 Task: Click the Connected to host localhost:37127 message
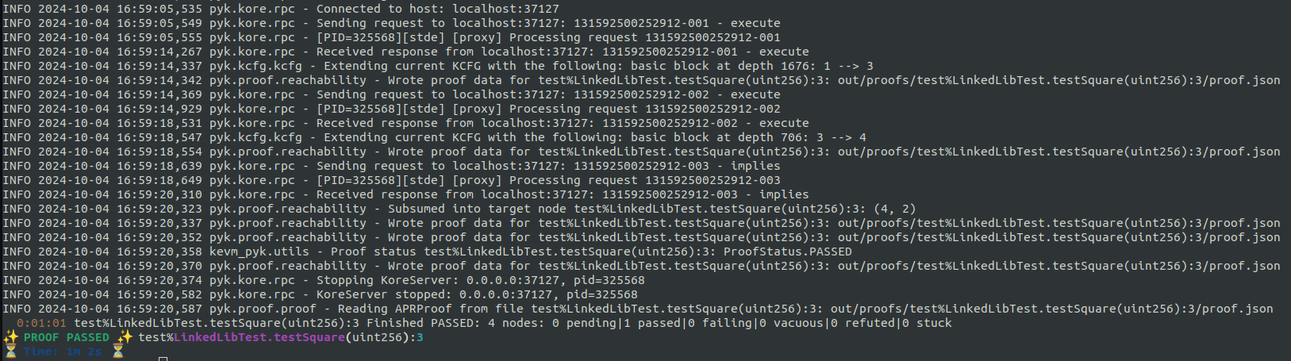pyautogui.click(x=438, y=9)
